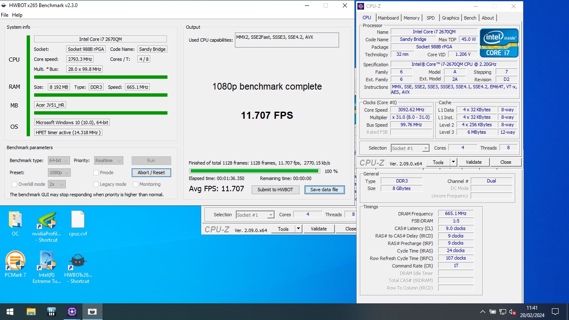Click the 11.707 FPS result text
The width and height of the screenshot is (569, 320).
[267, 115]
